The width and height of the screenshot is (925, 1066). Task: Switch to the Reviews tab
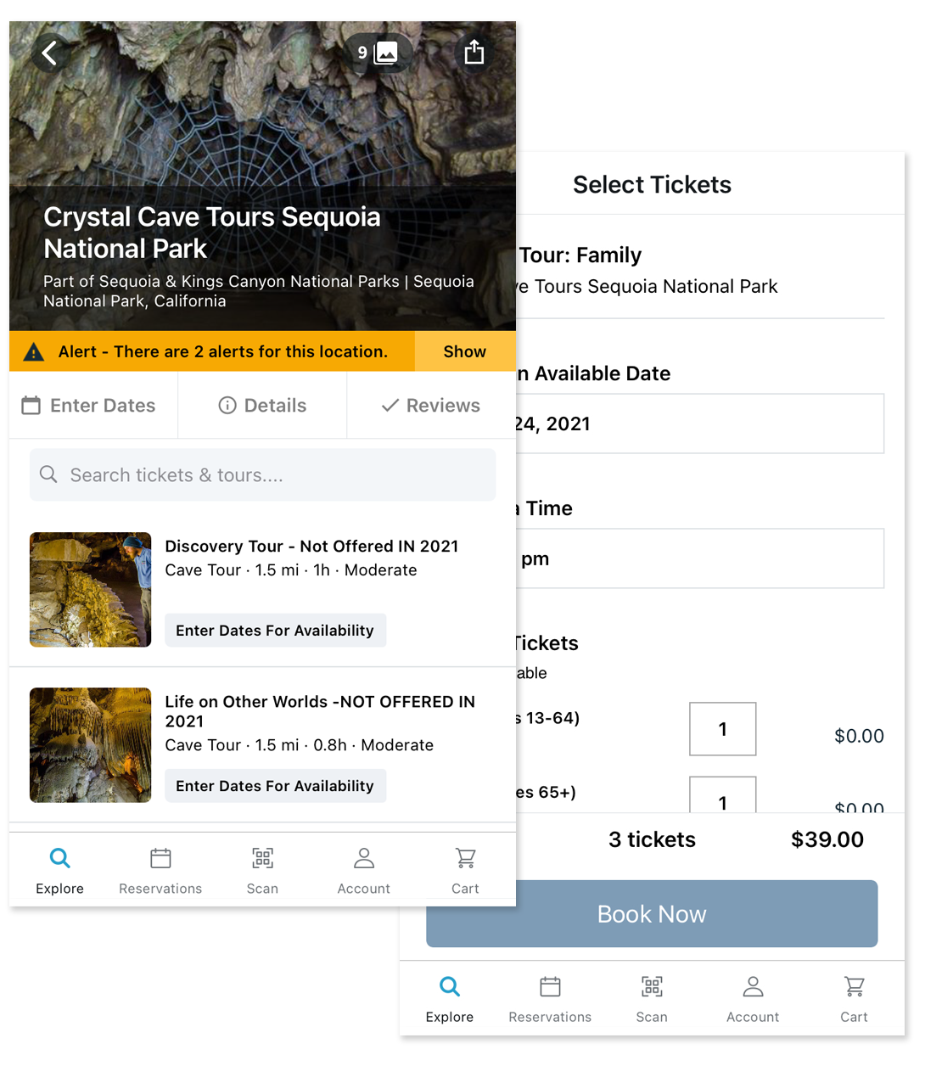click(x=431, y=406)
